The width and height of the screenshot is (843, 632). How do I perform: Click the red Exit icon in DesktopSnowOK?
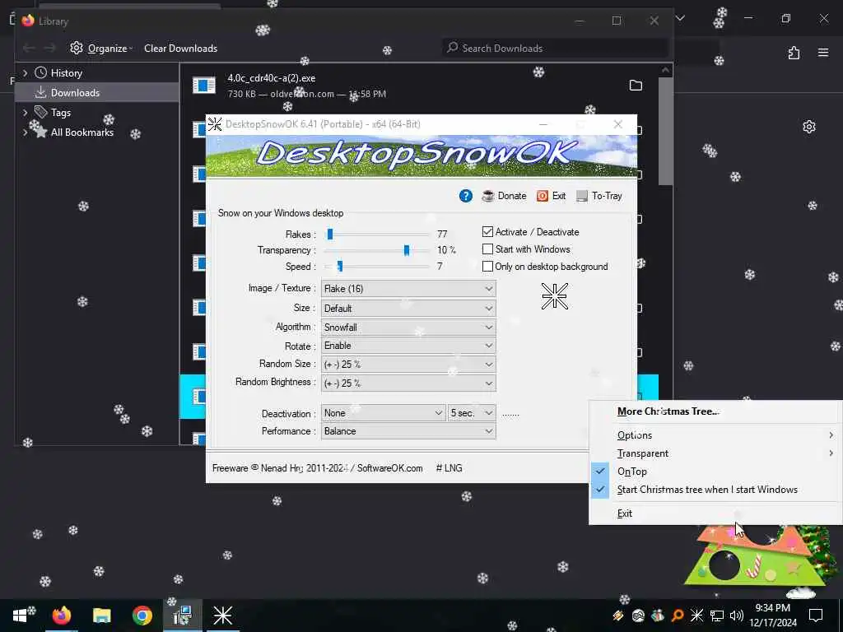click(542, 196)
